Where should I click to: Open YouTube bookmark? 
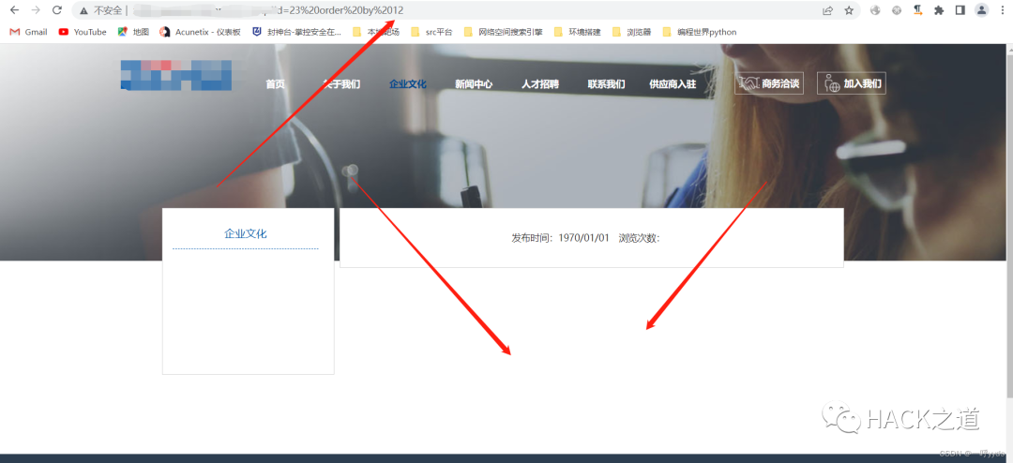pos(83,32)
